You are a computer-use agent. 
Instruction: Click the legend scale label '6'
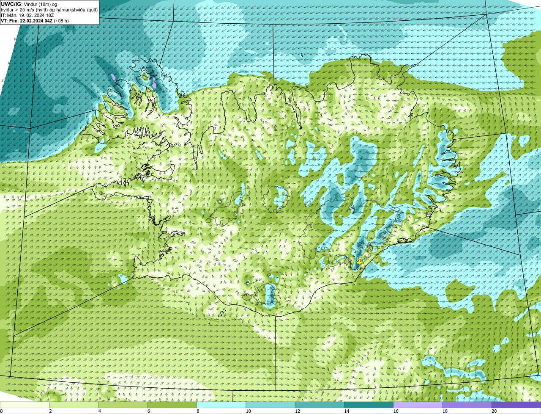(x=149, y=411)
